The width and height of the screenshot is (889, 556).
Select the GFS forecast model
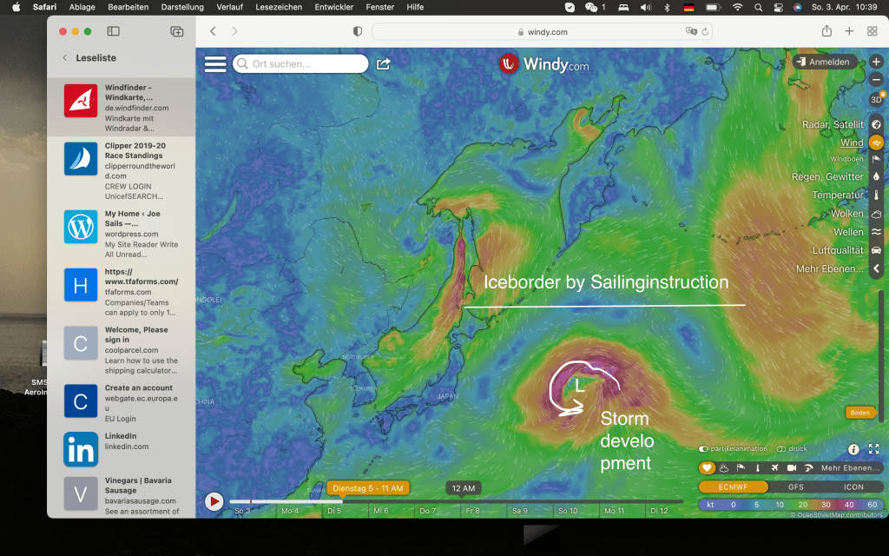(x=795, y=487)
